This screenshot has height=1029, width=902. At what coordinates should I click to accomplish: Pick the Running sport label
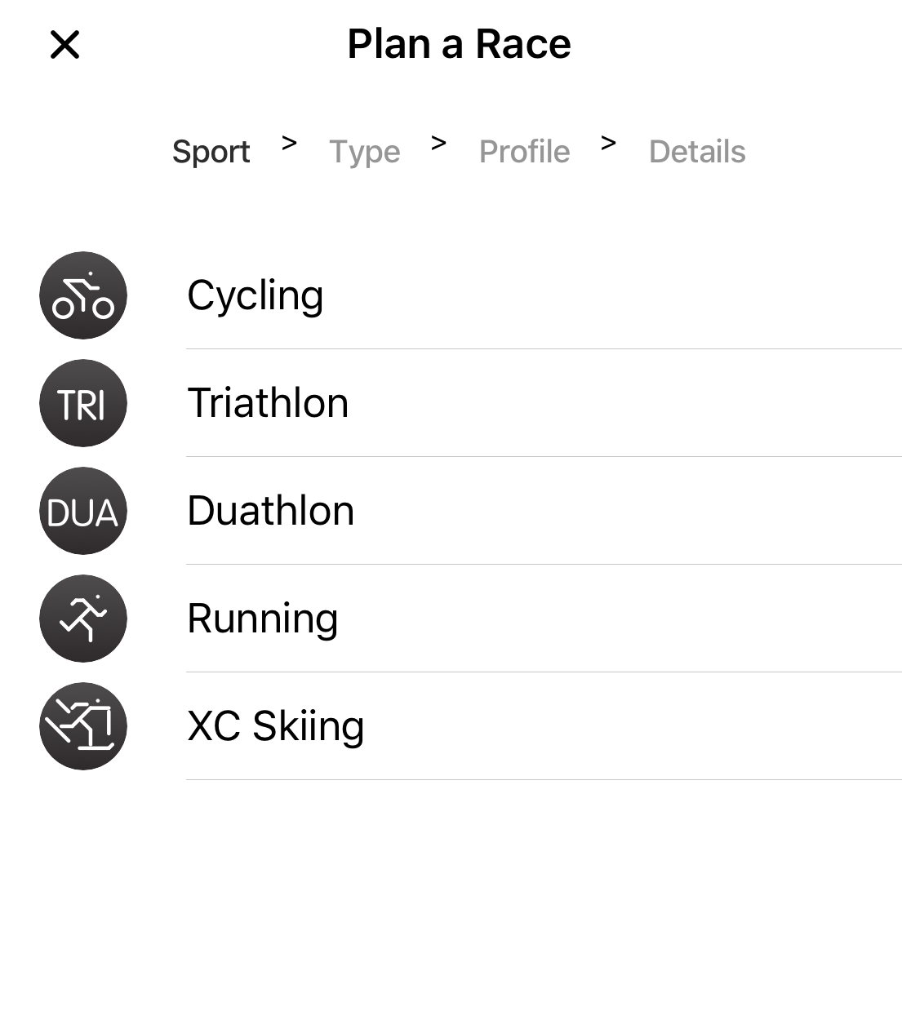(x=262, y=619)
